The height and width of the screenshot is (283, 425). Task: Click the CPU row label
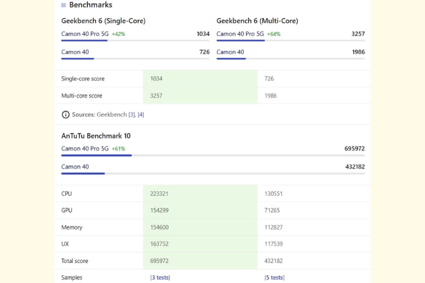tap(66, 194)
